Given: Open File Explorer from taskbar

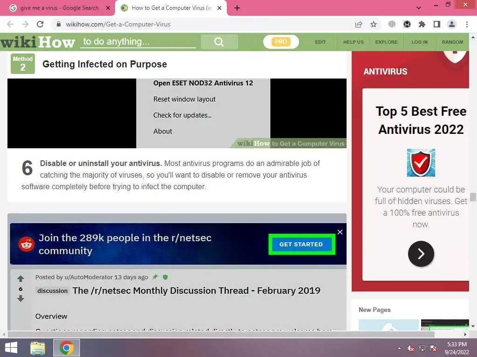Looking at the screenshot, I should [38, 348].
